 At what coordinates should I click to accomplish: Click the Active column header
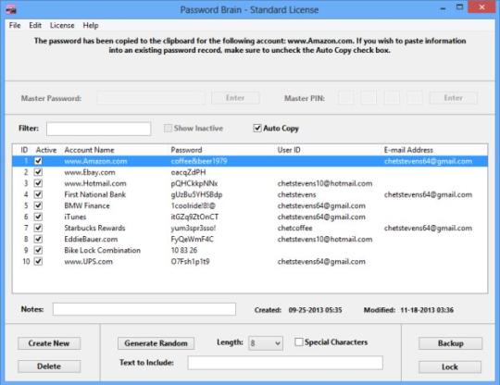46,150
